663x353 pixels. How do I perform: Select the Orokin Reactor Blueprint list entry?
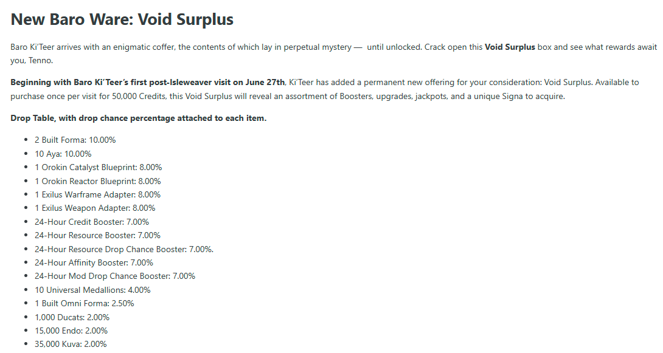[98, 181]
